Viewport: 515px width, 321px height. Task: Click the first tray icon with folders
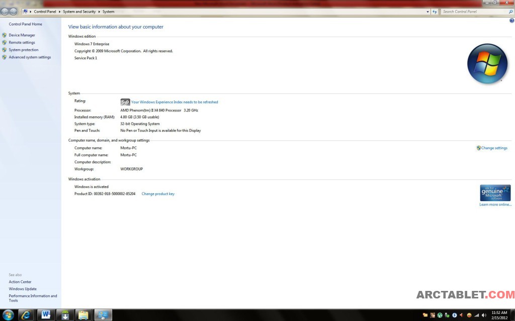click(x=425, y=315)
